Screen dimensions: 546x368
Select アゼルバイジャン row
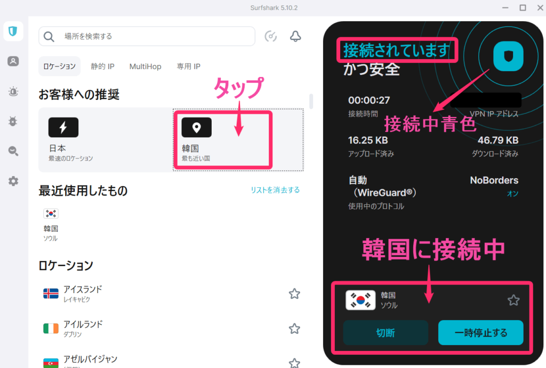[171, 361]
